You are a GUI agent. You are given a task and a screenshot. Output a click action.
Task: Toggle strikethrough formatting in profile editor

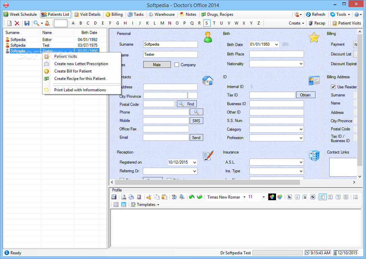(x=313, y=197)
